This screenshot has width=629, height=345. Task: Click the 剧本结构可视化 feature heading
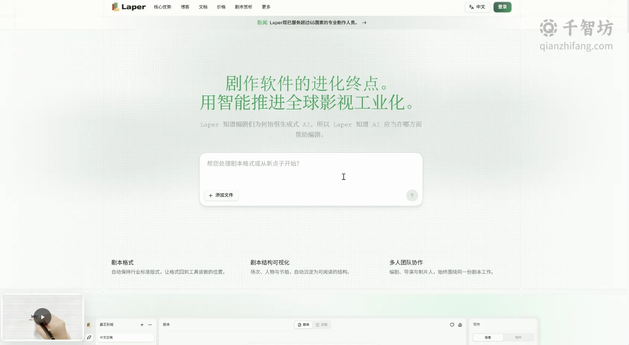pos(270,263)
